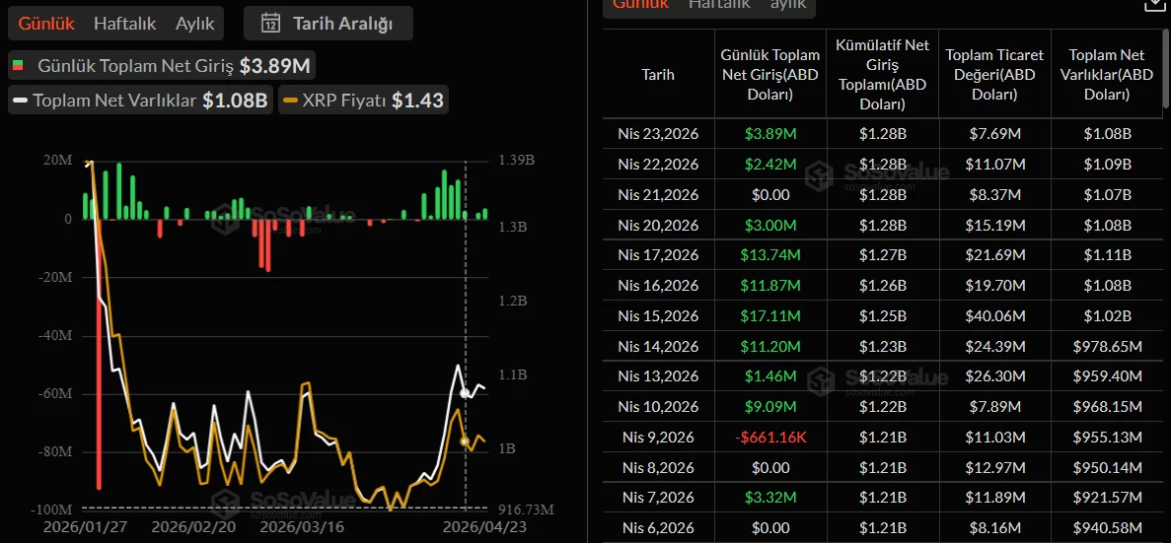Click the SoSoValue watermark logo in chart
Screen dimensions: 1171x543
coord(227,222)
